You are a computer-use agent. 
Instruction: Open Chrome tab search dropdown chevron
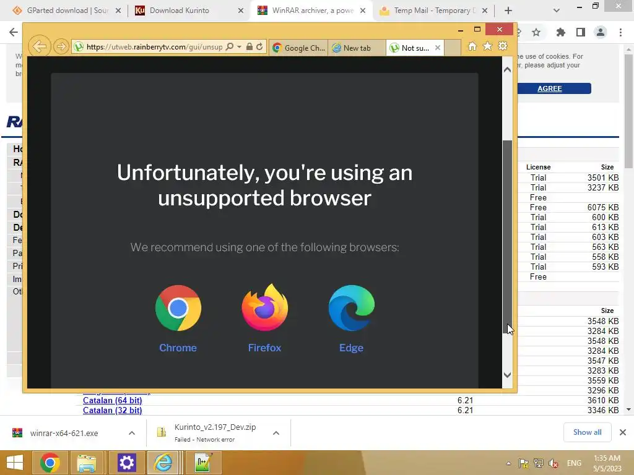pyautogui.click(x=557, y=11)
